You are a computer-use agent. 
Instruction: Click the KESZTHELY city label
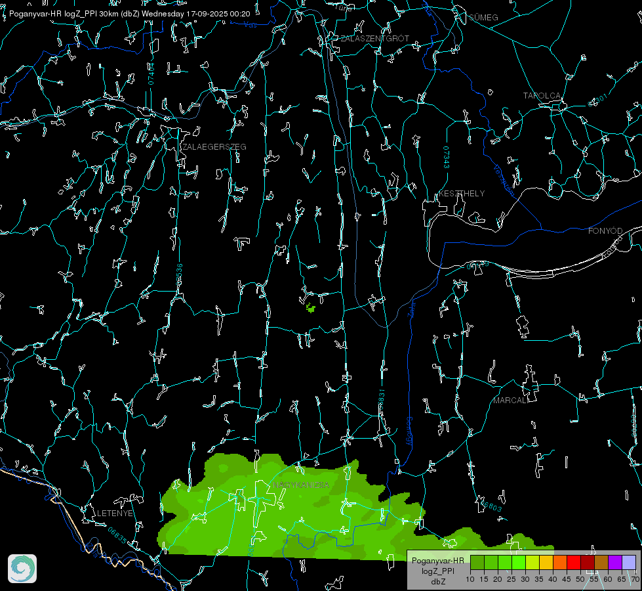point(462,194)
